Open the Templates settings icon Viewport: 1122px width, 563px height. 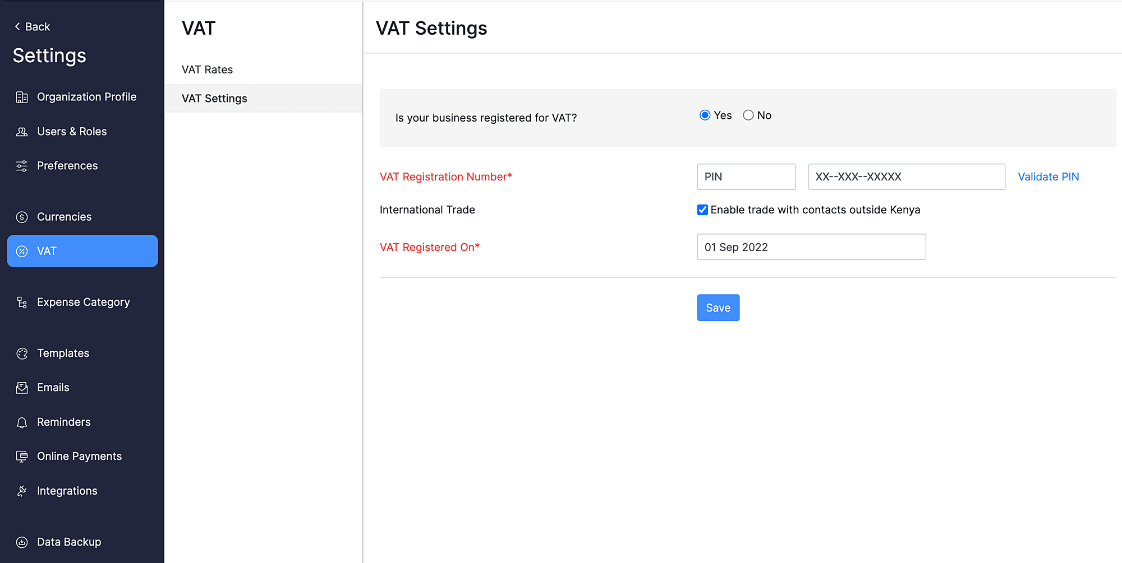click(22, 353)
